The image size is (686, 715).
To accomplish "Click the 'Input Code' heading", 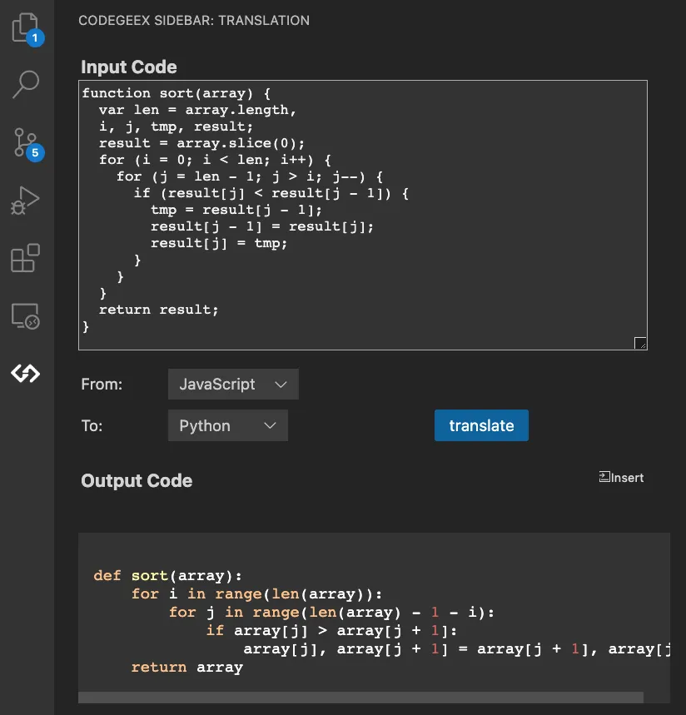I will [128, 67].
